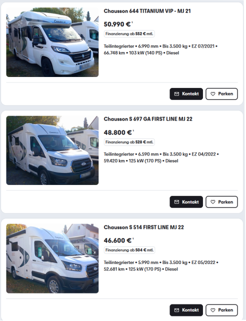This screenshot has width=246, height=321.
Task: Contact seller of Chausson S 514 FIRST LINE
Action: pos(186,310)
